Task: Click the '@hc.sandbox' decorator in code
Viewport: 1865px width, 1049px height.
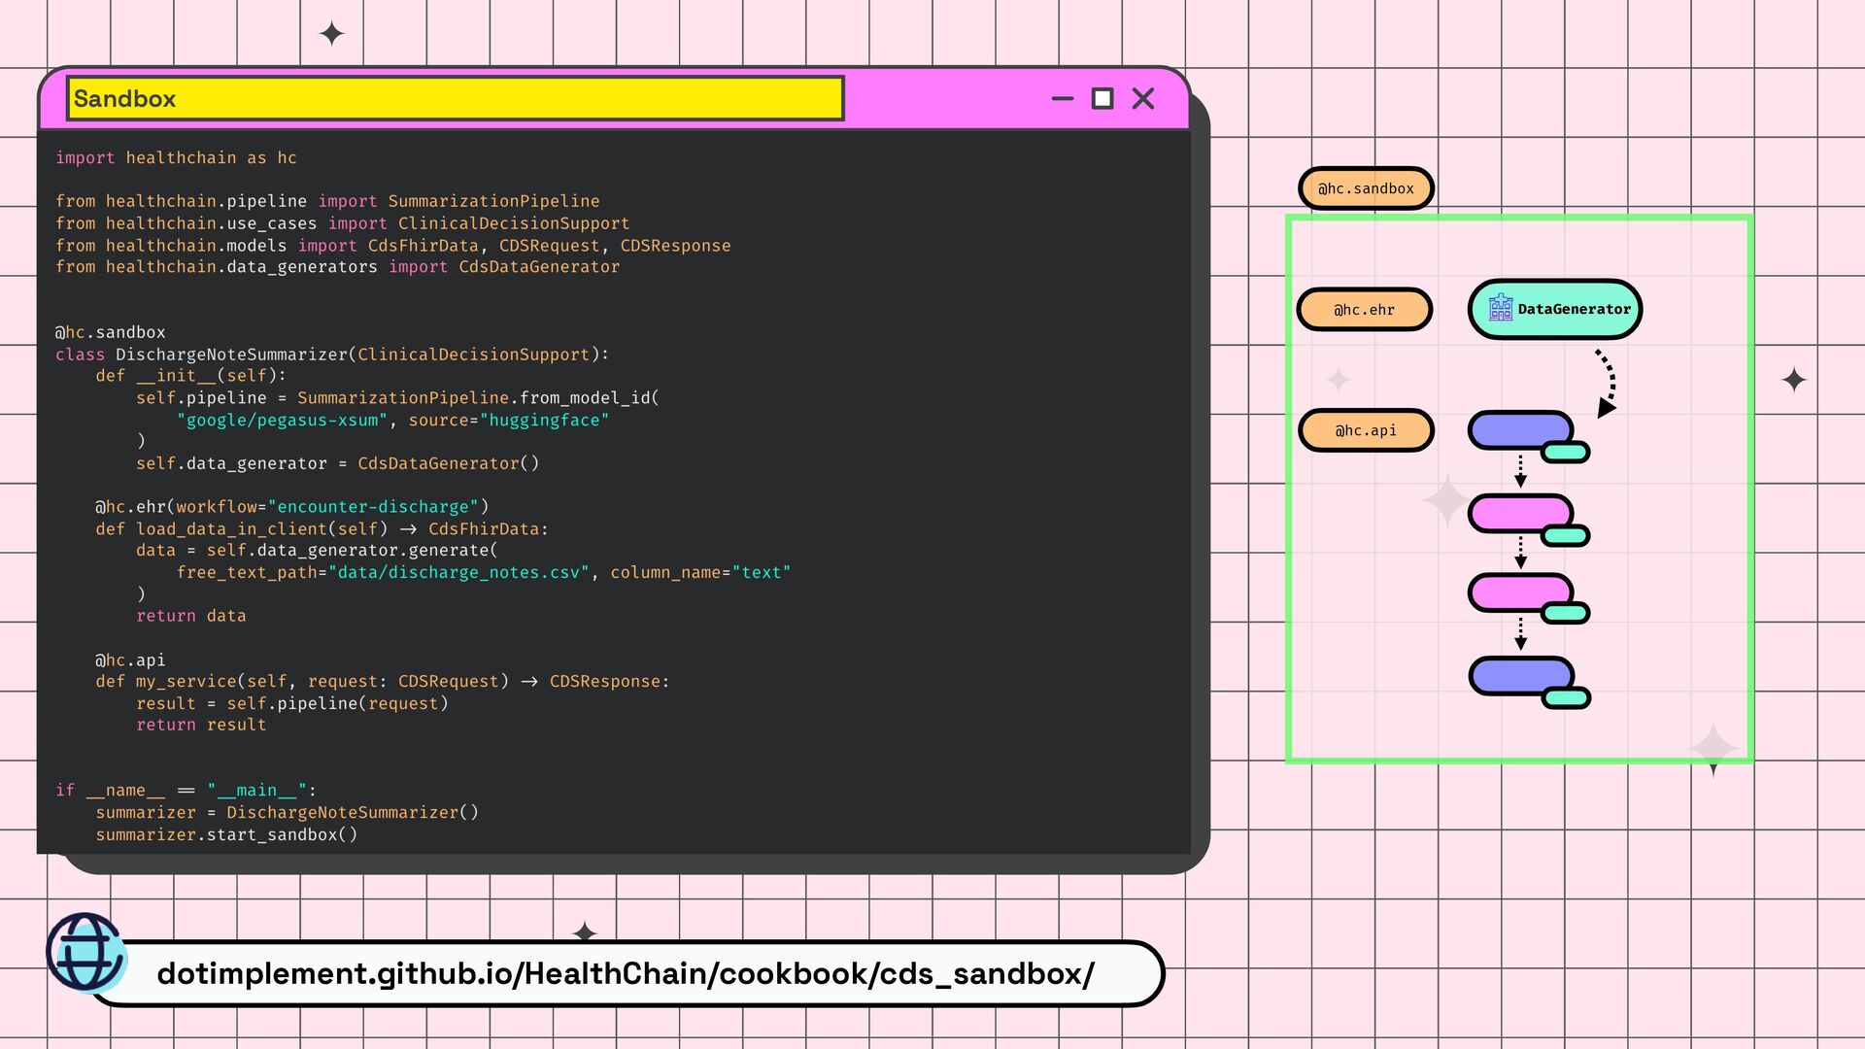Action: click(x=111, y=332)
